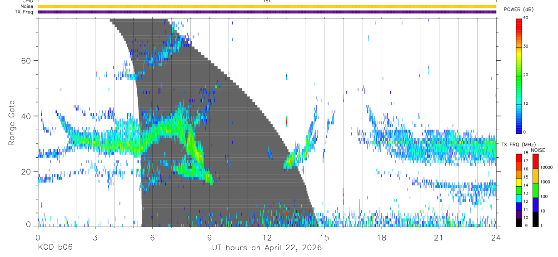This screenshot has width=558, height=257.
Task: Click the 21 tick on the UT hours axis
Action: coord(439,237)
